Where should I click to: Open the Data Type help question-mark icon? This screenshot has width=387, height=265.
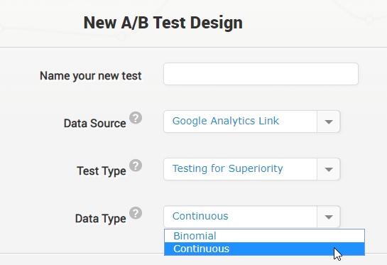(136, 213)
